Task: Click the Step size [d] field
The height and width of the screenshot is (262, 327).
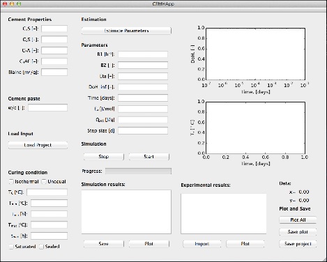Action: coord(143,131)
